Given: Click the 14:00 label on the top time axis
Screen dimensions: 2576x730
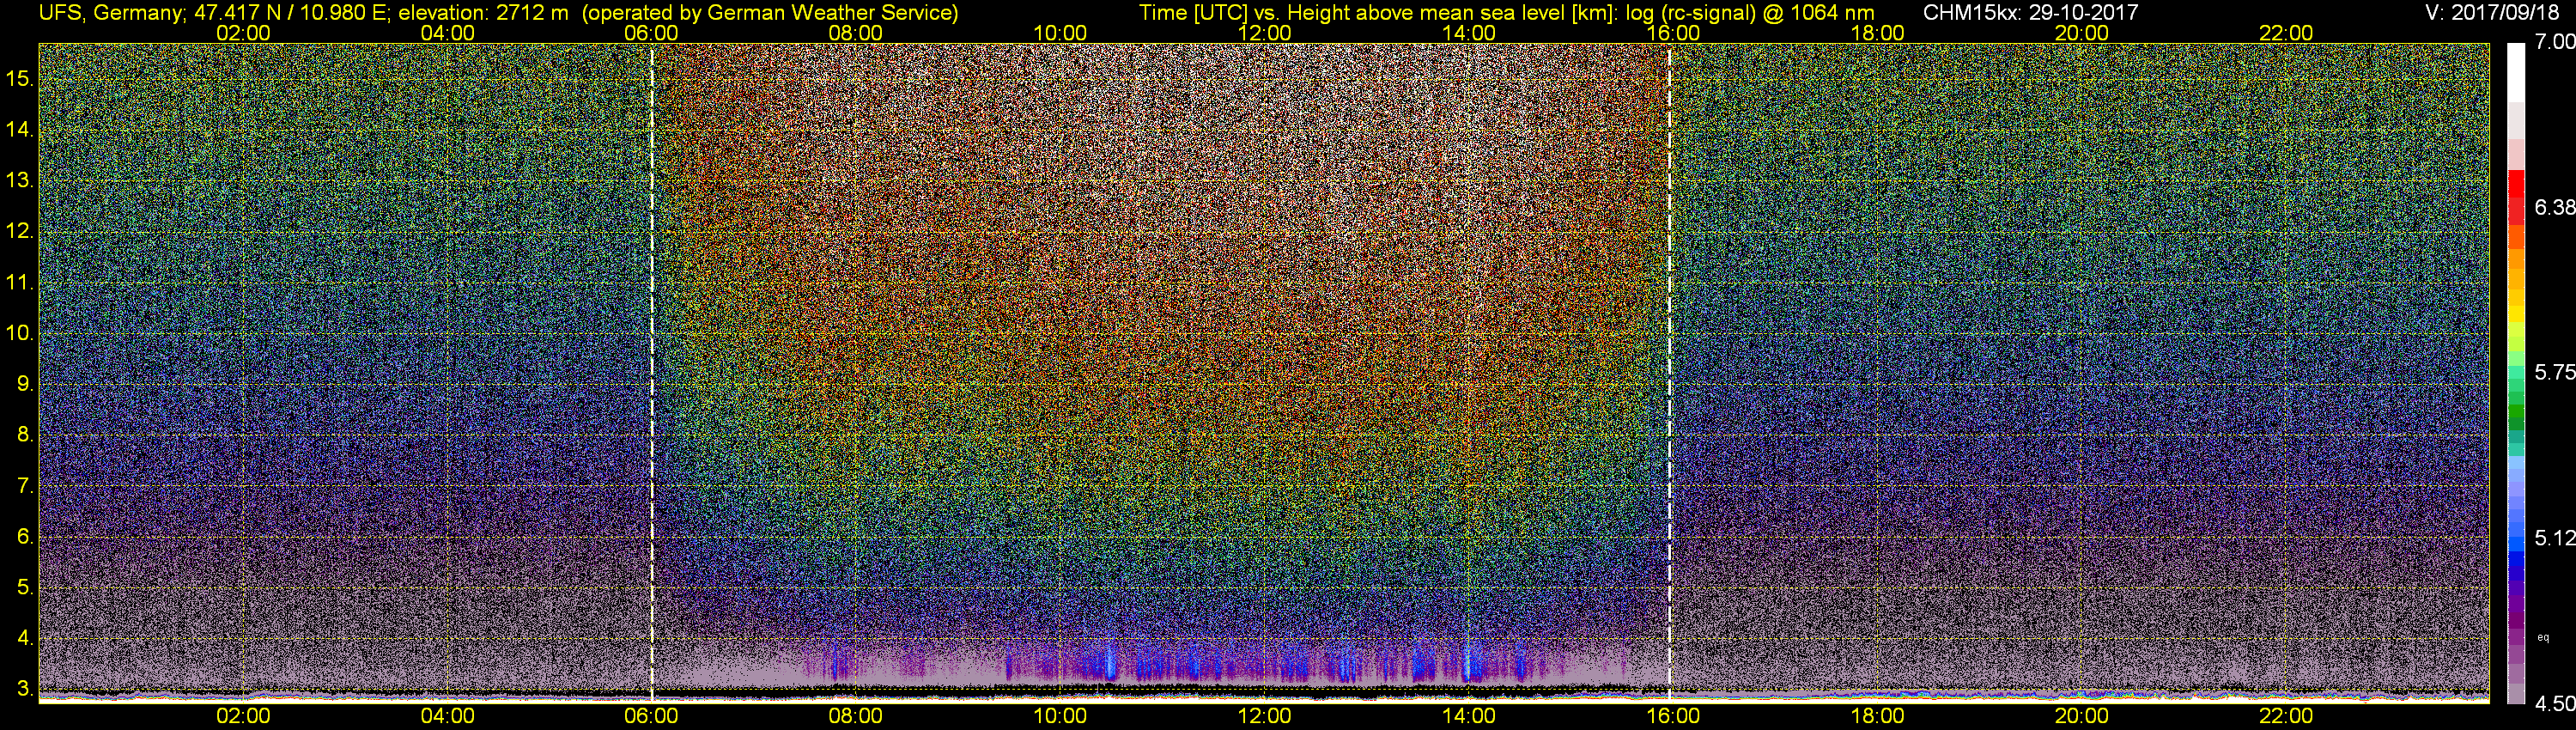Looking at the screenshot, I should (x=1469, y=33).
